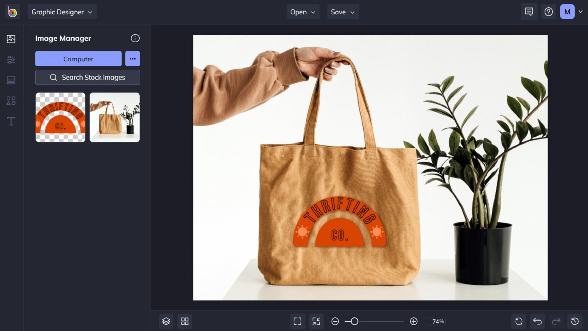Click the Computer upload button
This screenshot has width=588, height=331.
tap(78, 59)
